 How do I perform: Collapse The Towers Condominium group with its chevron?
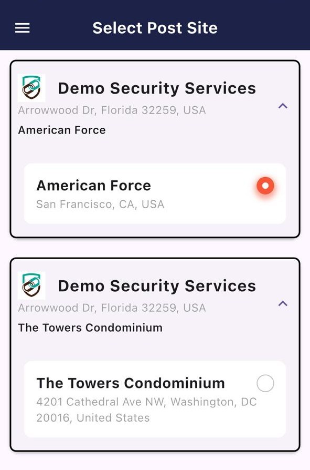tap(283, 303)
